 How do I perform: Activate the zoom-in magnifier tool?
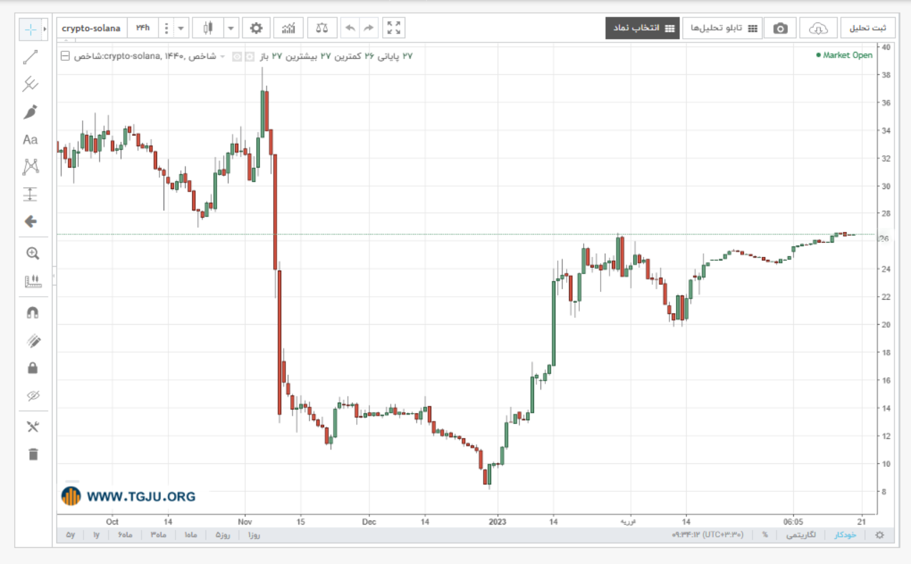(33, 253)
